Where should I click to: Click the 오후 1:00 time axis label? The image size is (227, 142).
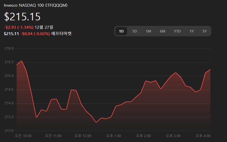click(x=114, y=136)
